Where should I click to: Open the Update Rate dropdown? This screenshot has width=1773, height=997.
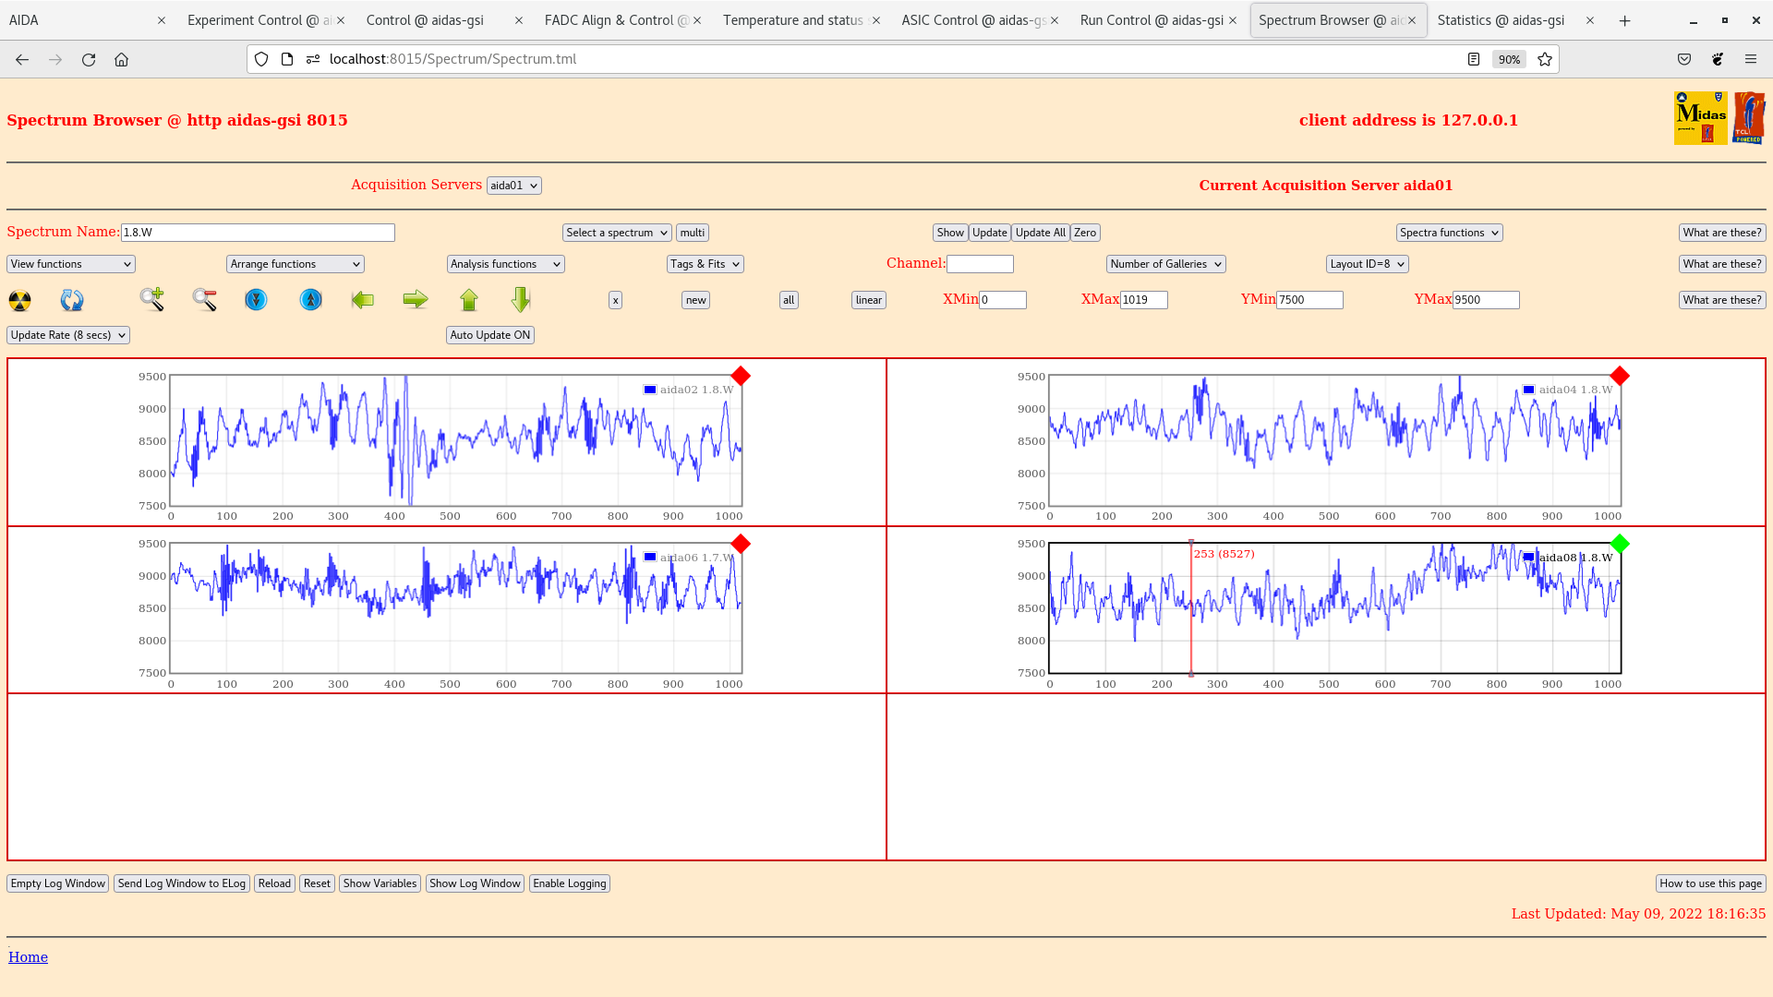coord(68,335)
